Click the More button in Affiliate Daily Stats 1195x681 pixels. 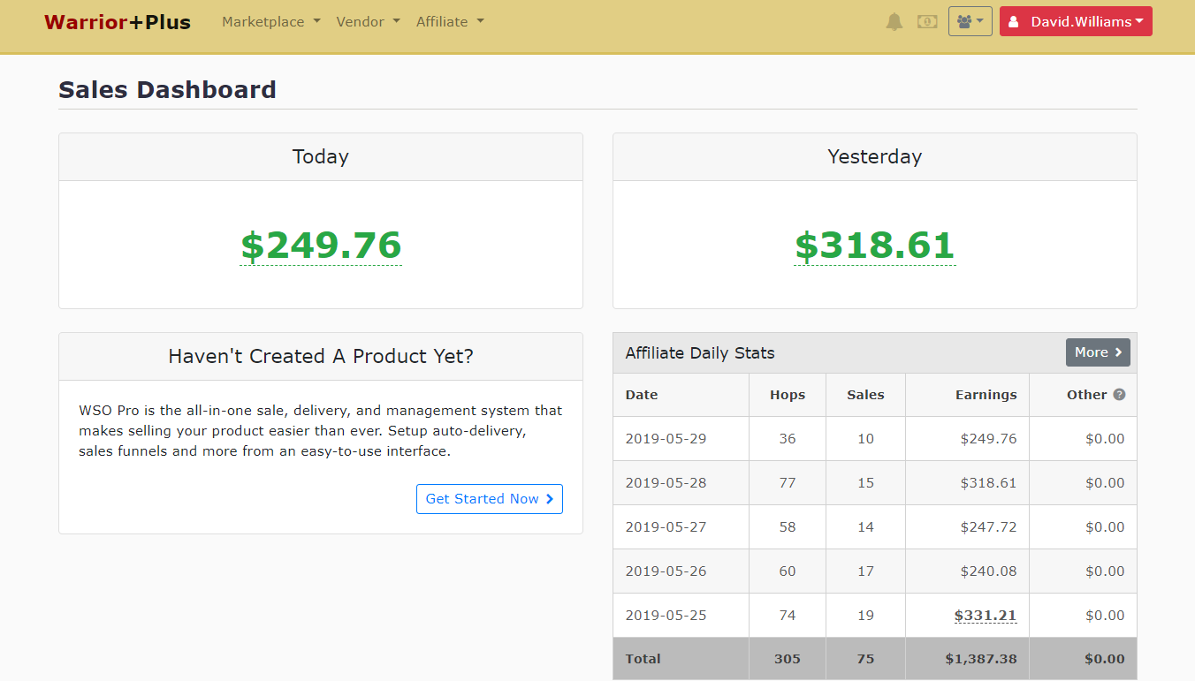[1097, 352]
